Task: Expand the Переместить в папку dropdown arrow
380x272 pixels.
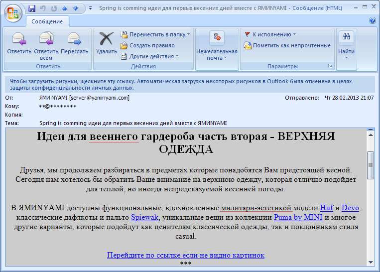Action: (189, 34)
